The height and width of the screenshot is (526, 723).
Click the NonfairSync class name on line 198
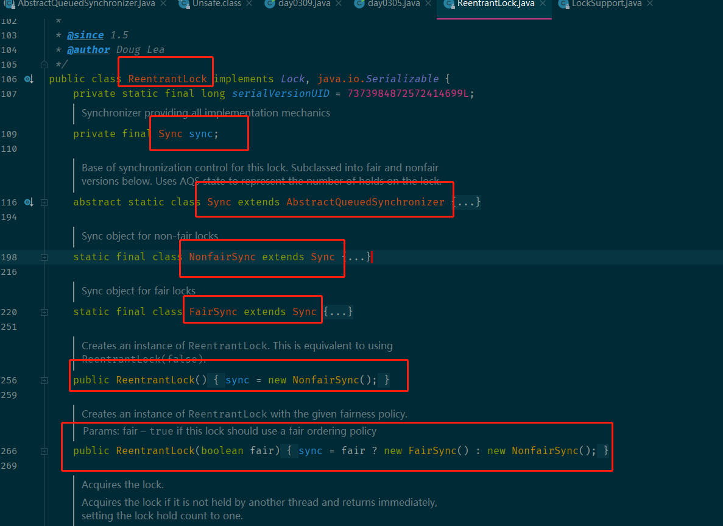222,257
